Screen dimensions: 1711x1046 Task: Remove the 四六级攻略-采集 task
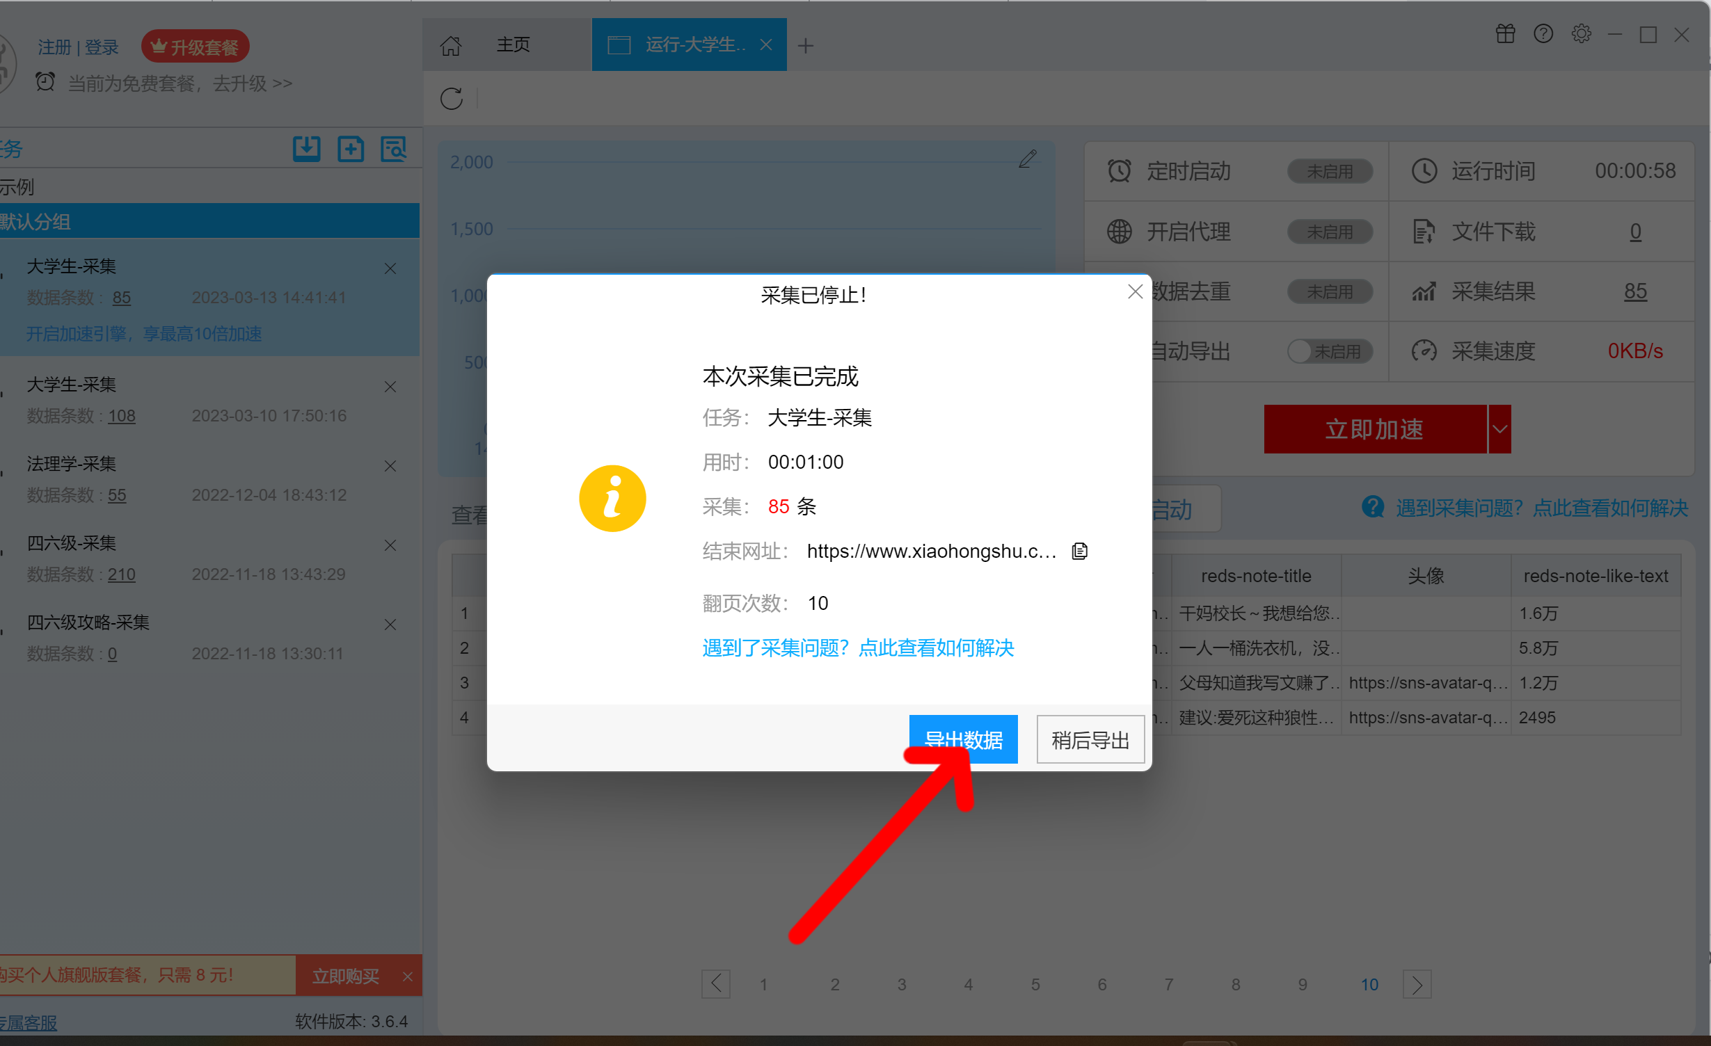point(390,625)
